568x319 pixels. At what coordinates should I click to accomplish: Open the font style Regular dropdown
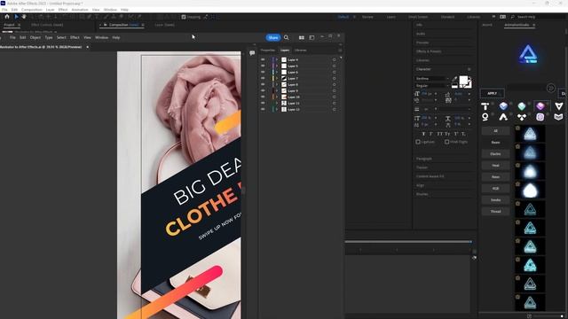(432, 86)
